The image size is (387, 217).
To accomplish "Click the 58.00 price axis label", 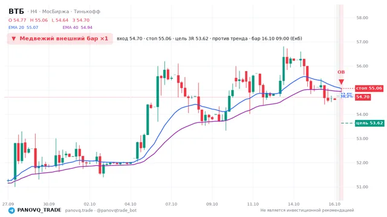I will (x=362, y=17).
